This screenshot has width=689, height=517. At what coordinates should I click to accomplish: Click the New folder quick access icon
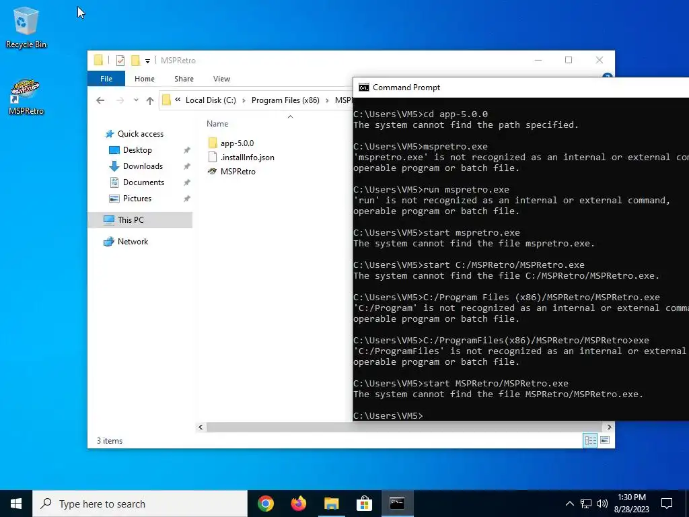coord(135,60)
